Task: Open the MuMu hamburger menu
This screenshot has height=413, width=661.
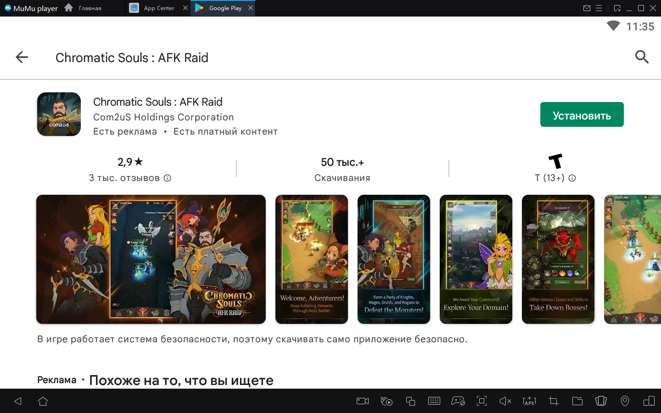Action: [x=599, y=8]
